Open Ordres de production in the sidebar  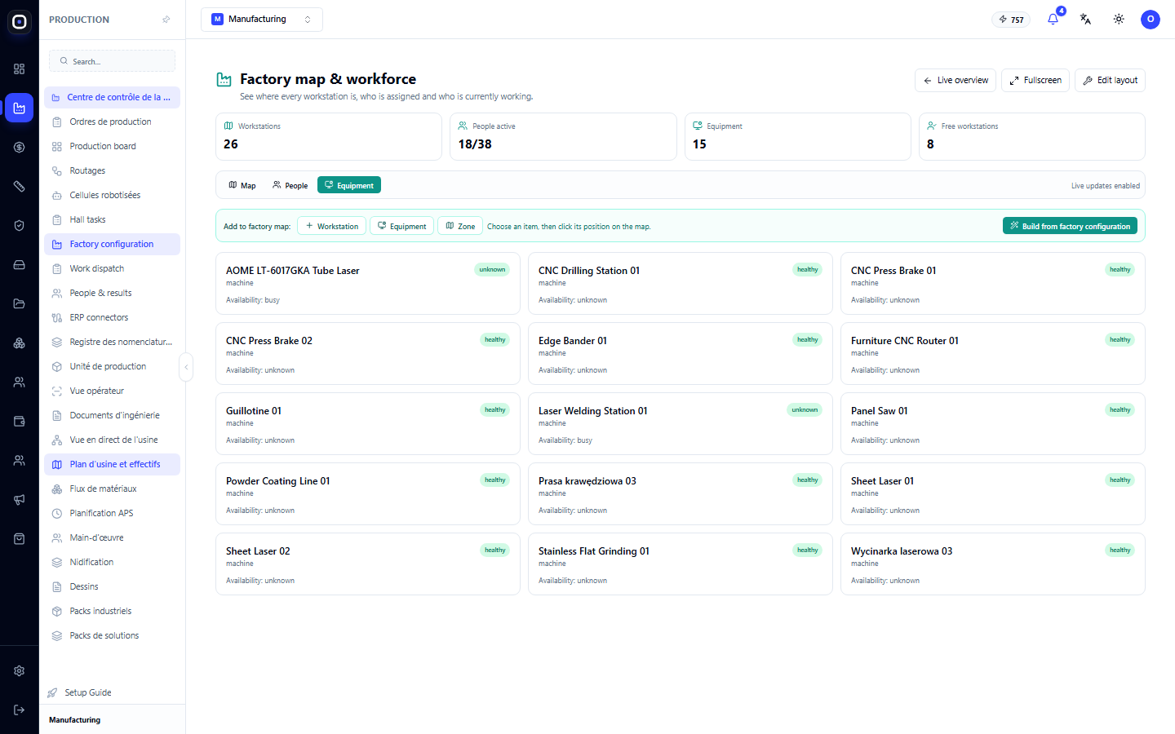coord(113,122)
